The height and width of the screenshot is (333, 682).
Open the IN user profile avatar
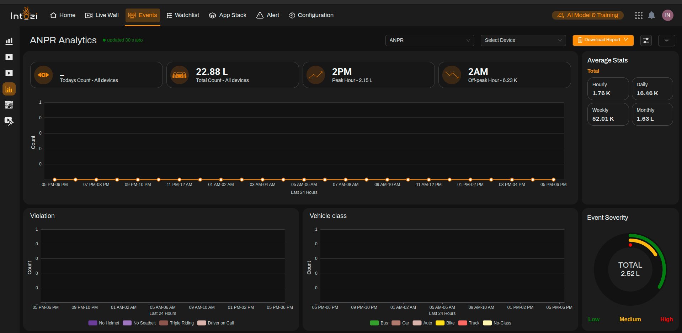tap(667, 15)
